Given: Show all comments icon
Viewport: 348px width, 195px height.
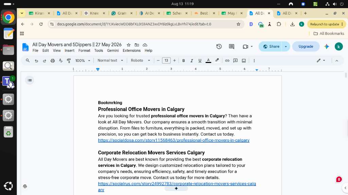Looking at the screenshot, I should pos(231,46).
